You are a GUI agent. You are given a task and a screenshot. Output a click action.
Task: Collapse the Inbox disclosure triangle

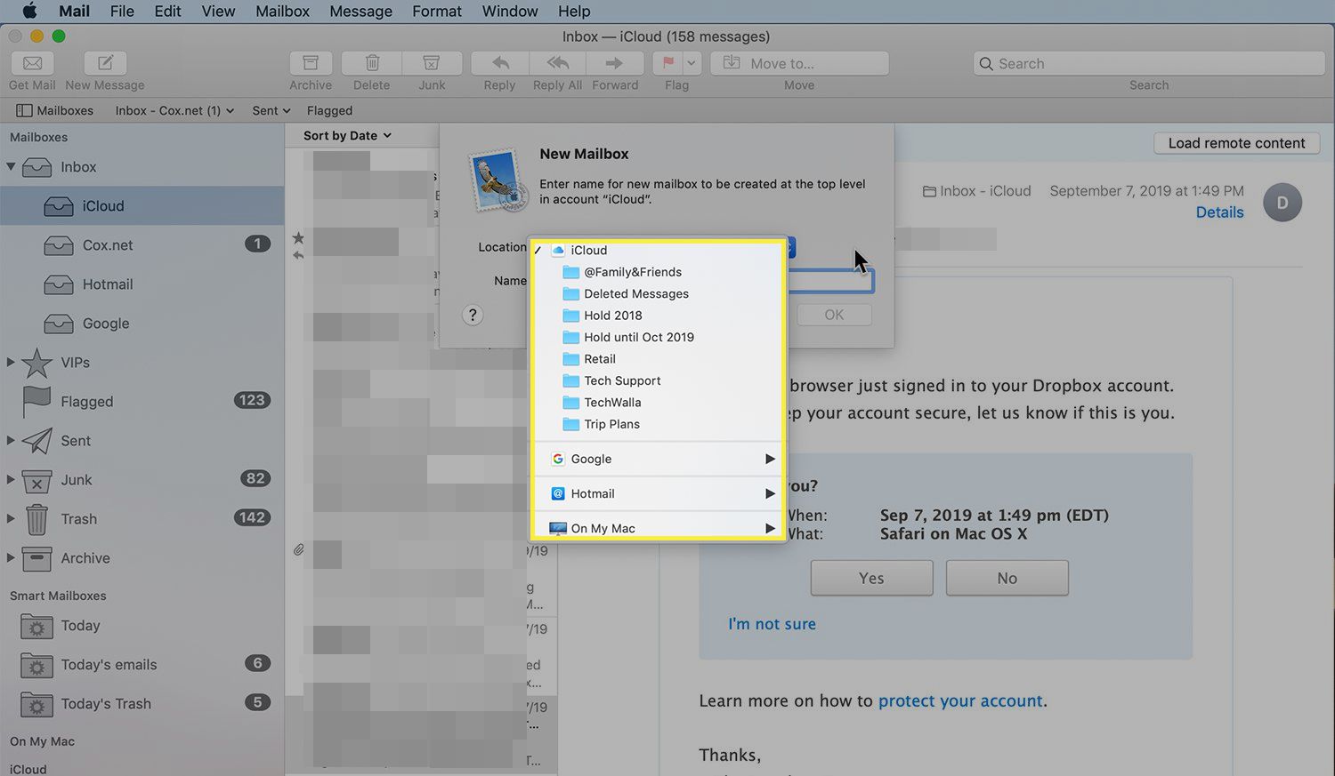point(11,166)
